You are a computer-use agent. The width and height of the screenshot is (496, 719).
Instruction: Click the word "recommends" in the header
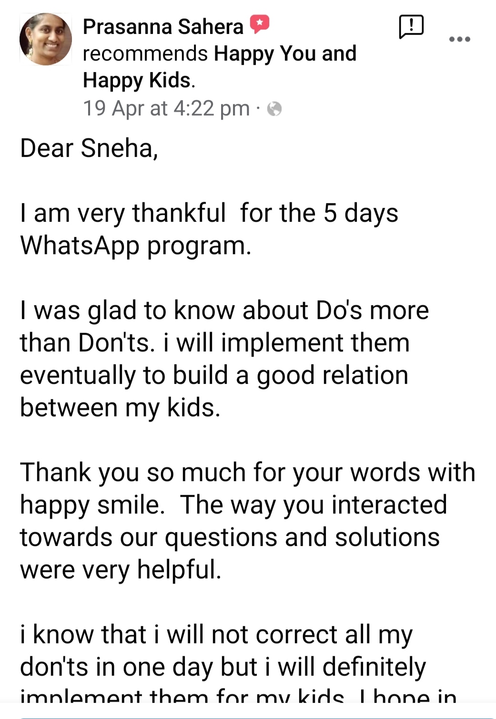(145, 54)
